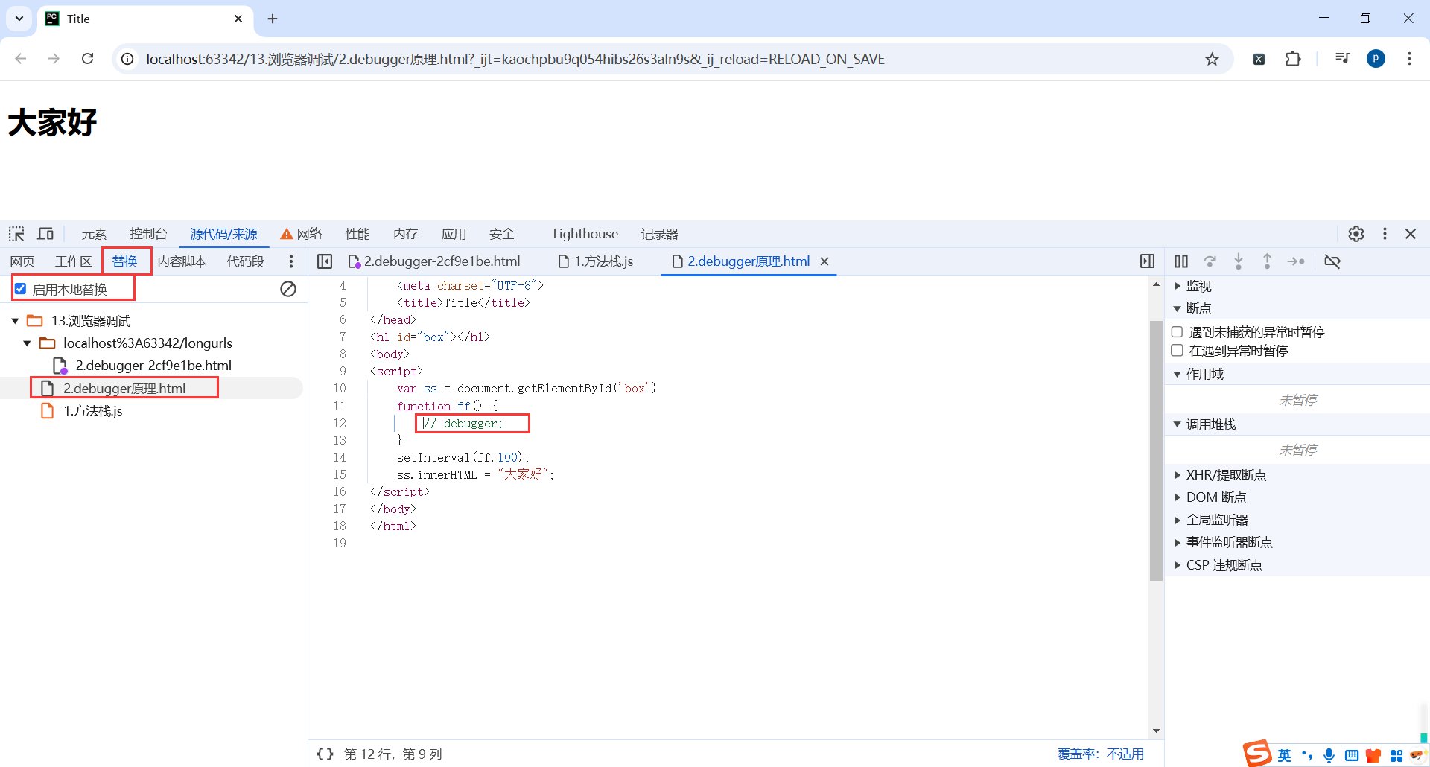Click the 不适用 coverage link
This screenshot has height=767, width=1430.
pyautogui.click(x=1125, y=754)
